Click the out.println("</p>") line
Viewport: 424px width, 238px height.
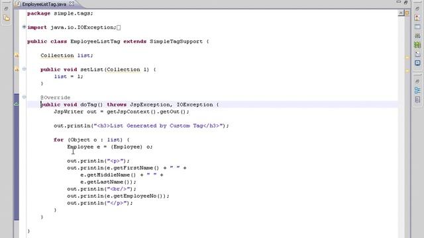coord(100,203)
